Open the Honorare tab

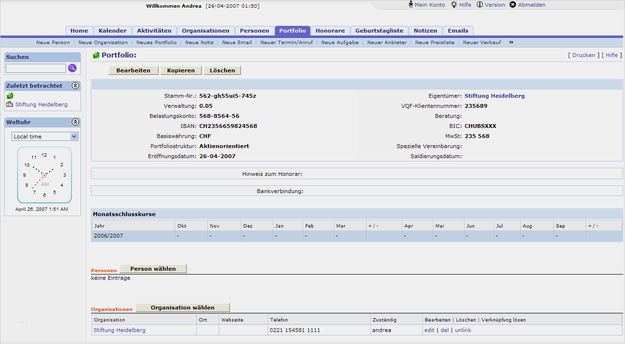330,31
